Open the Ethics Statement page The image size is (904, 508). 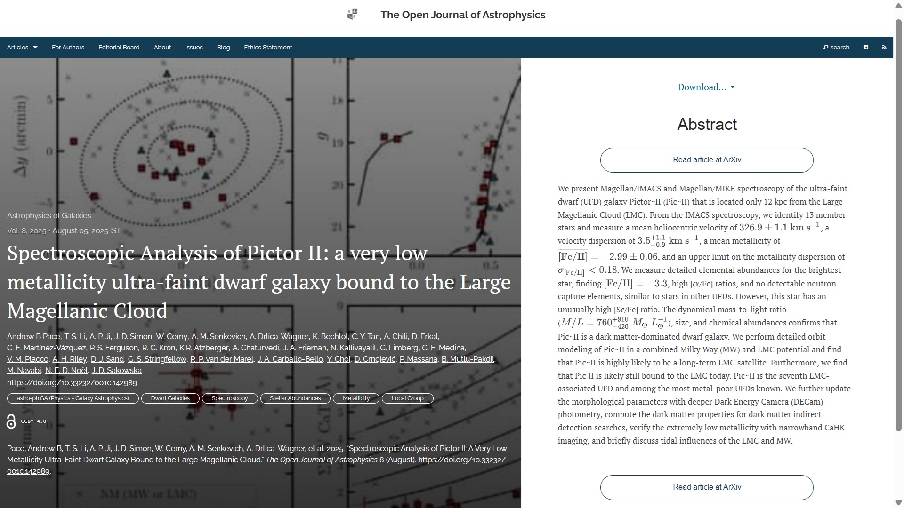267,48
